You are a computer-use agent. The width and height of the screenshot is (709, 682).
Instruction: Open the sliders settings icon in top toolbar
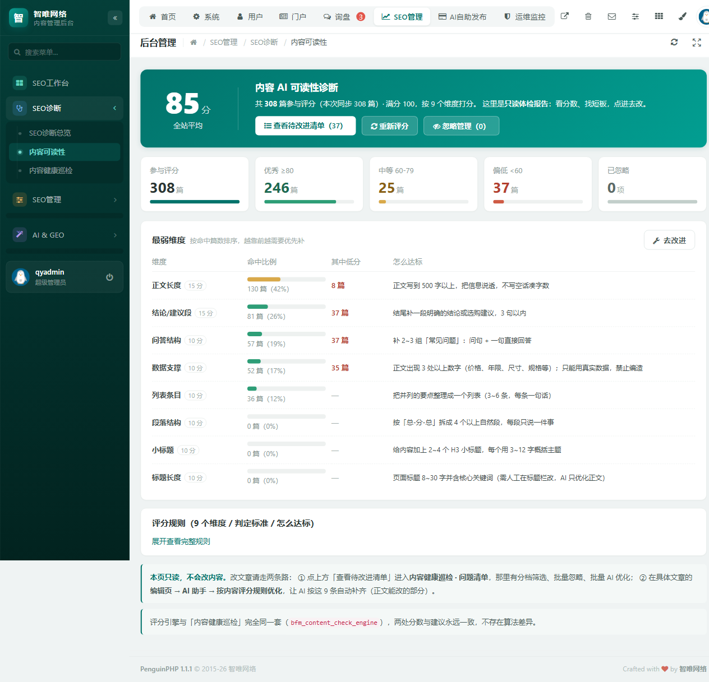coord(636,16)
